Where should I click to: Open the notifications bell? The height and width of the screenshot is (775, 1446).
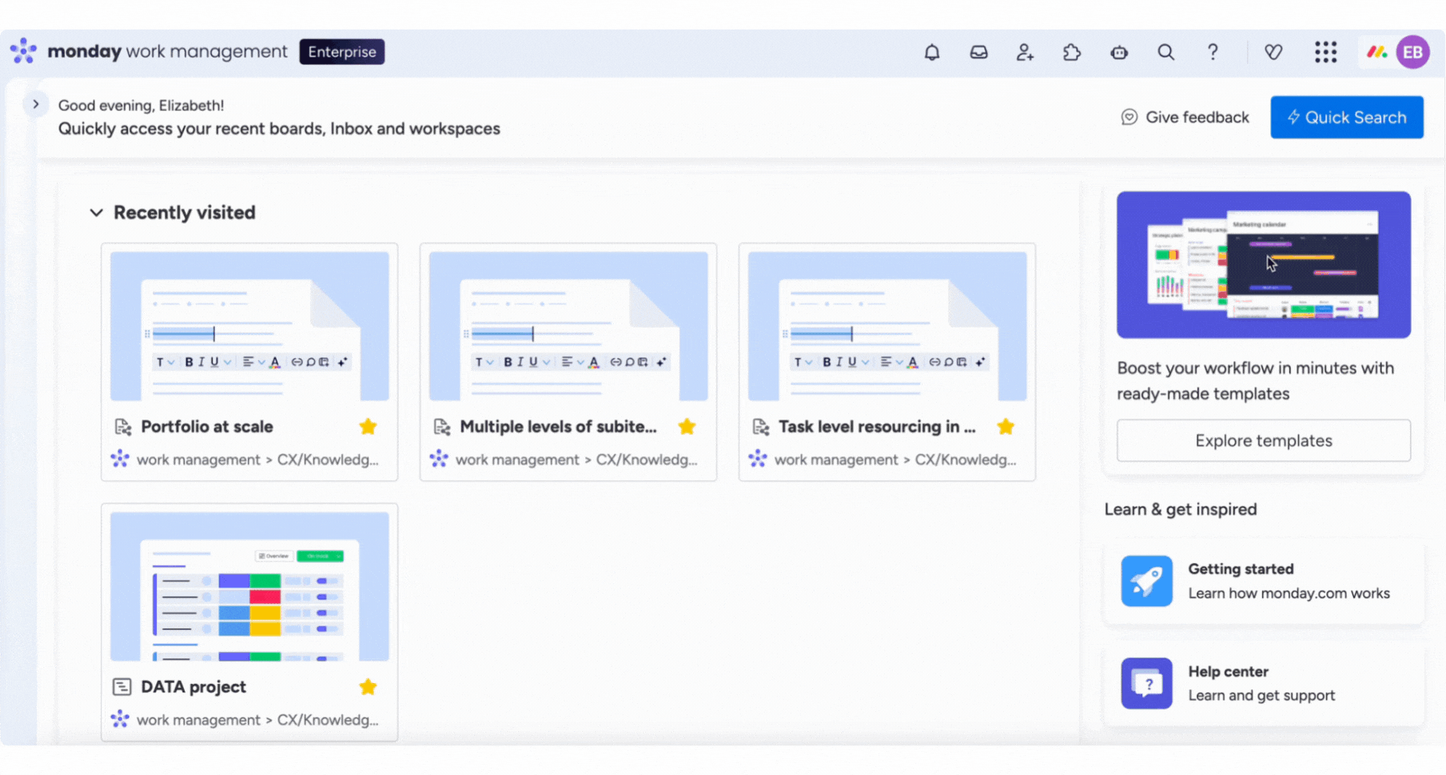click(932, 53)
